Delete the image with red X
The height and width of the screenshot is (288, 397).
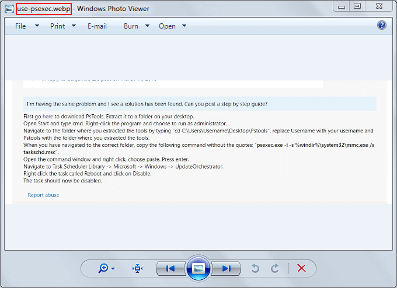point(301,268)
